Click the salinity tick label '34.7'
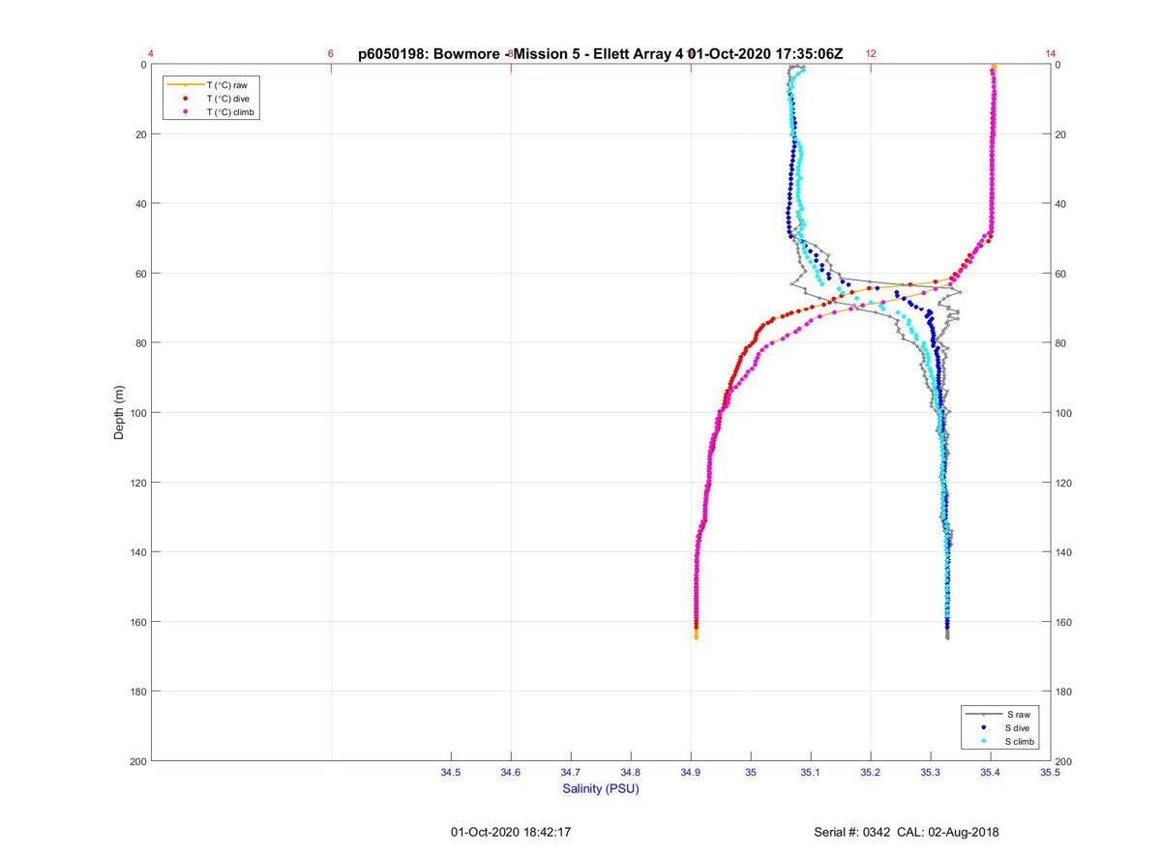Viewport: 1161px width, 856px height. coord(571,773)
